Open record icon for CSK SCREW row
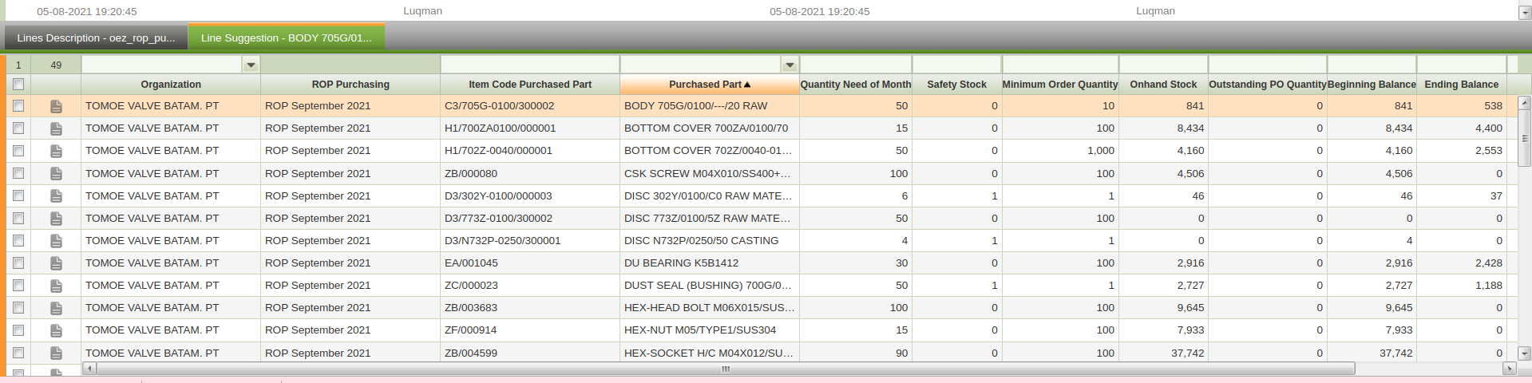 coord(56,173)
